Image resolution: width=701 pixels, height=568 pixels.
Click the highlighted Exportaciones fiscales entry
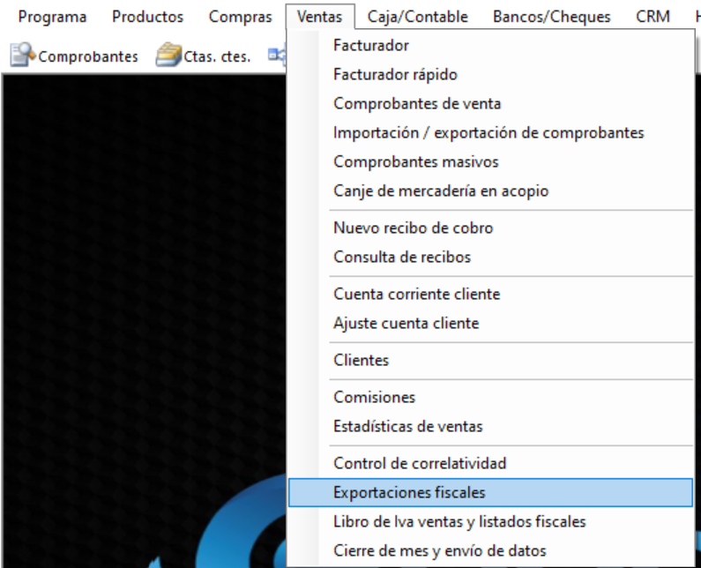tap(409, 493)
